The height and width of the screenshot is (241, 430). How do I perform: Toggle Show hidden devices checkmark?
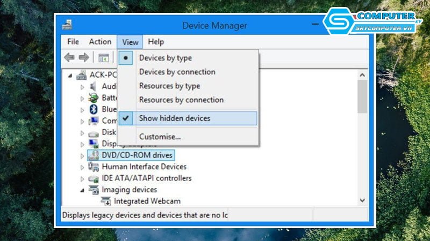126,118
